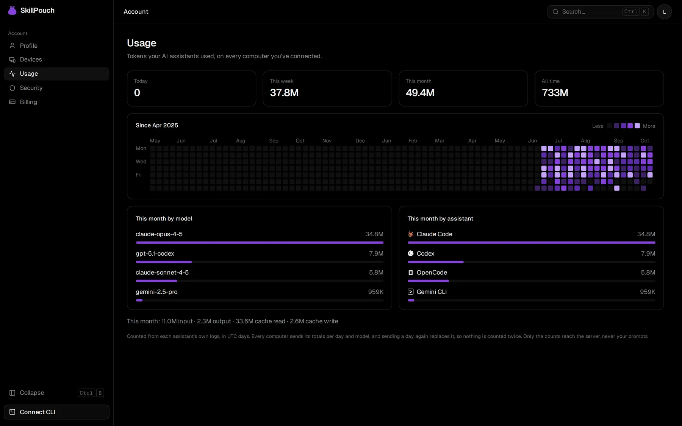Click the "Since Apr 2025" heading
682x426 pixels.
157,125
